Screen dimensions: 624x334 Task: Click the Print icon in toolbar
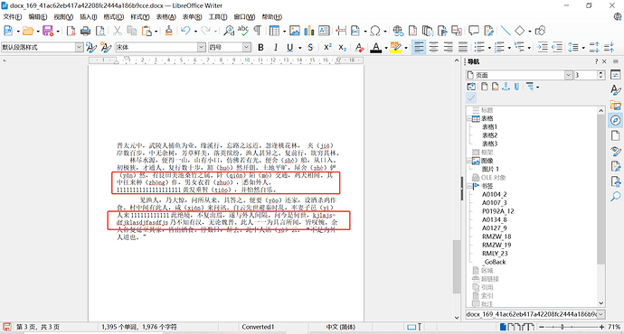pos(85,31)
